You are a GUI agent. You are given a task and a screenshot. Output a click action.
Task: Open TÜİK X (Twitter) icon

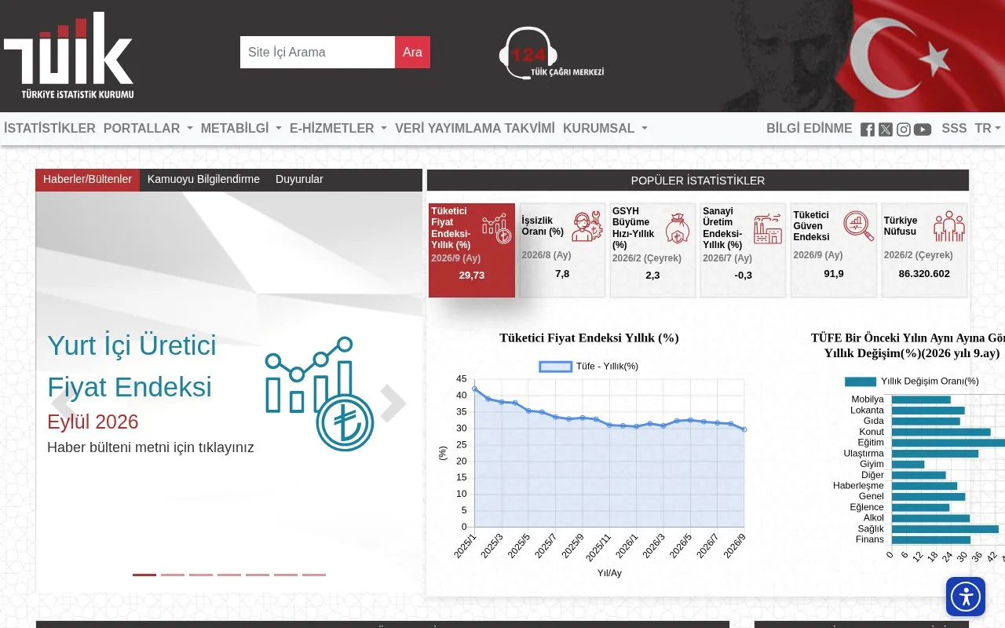pyautogui.click(x=886, y=130)
